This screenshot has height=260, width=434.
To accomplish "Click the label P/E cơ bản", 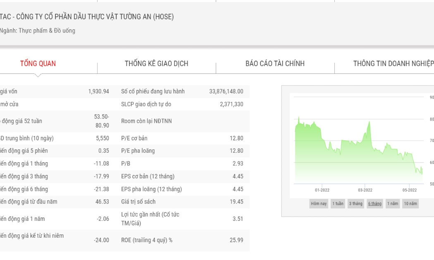I will (x=134, y=138).
